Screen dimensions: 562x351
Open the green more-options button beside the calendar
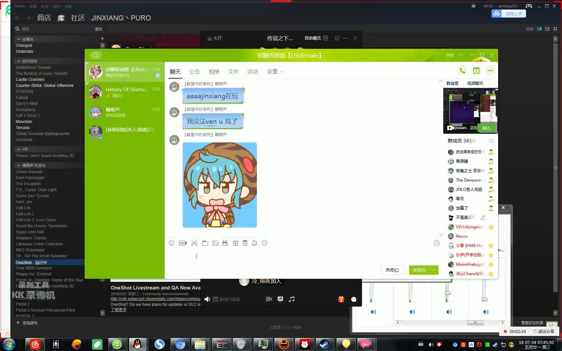click(x=490, y=71)
